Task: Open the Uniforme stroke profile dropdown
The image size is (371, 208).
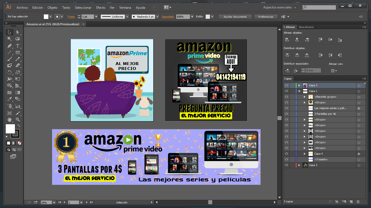Action: pyautogui.click(x=127, y=17)
